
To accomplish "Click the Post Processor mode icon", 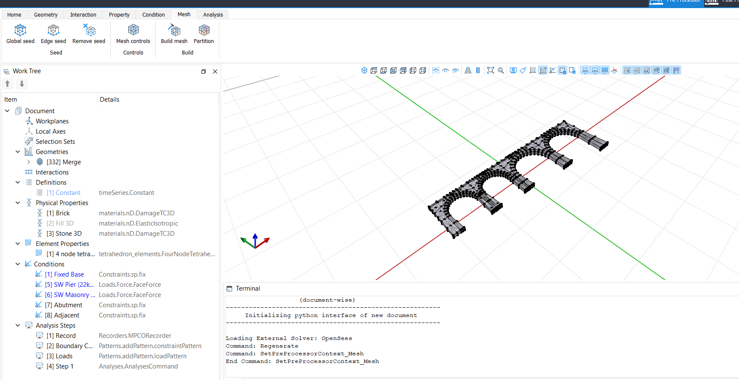I will [712, 2].
